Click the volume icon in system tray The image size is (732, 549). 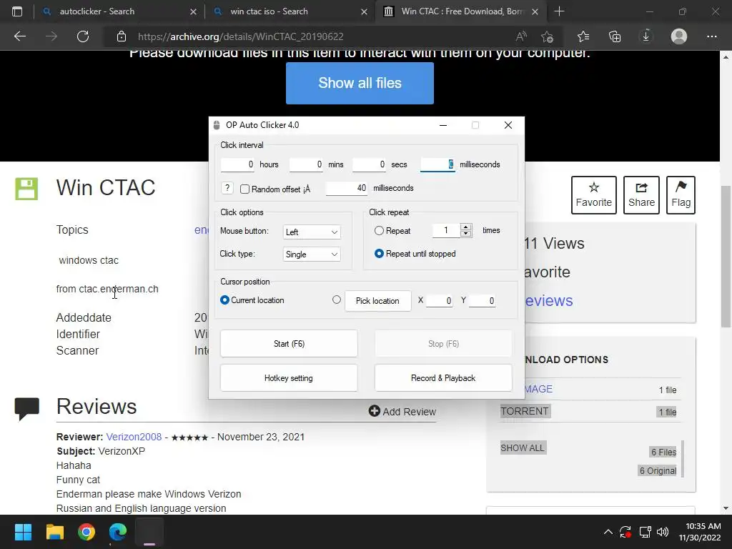click(x=663, y=532)
